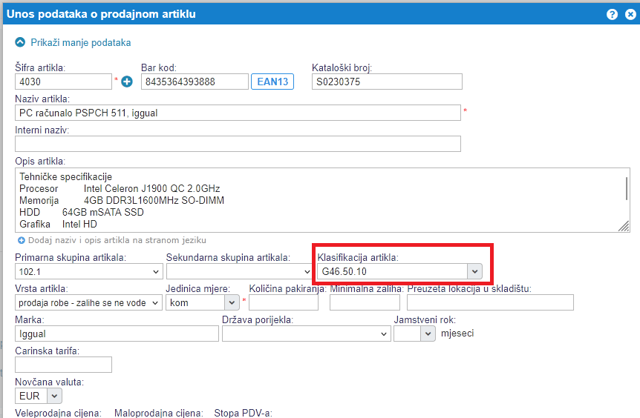Open Sekundarna skupina artikala dropdown

point(238,272)
